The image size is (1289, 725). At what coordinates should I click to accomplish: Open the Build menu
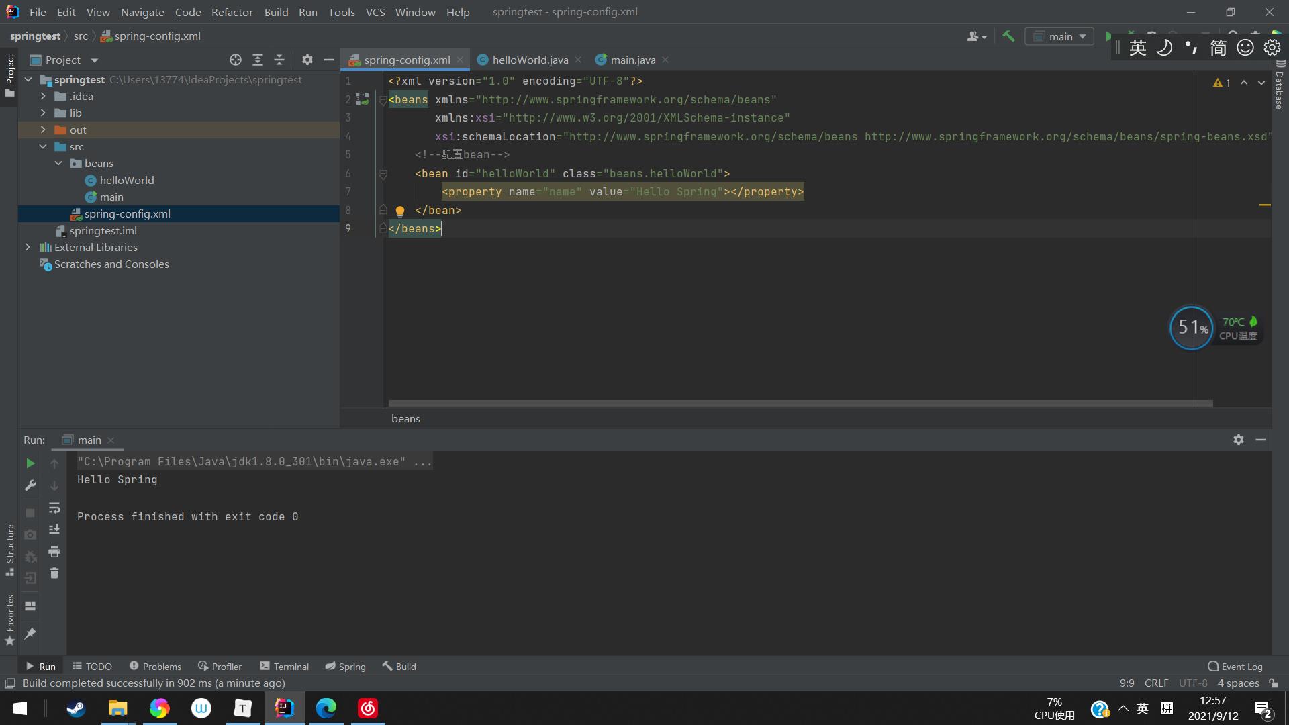tap(276, 12)
